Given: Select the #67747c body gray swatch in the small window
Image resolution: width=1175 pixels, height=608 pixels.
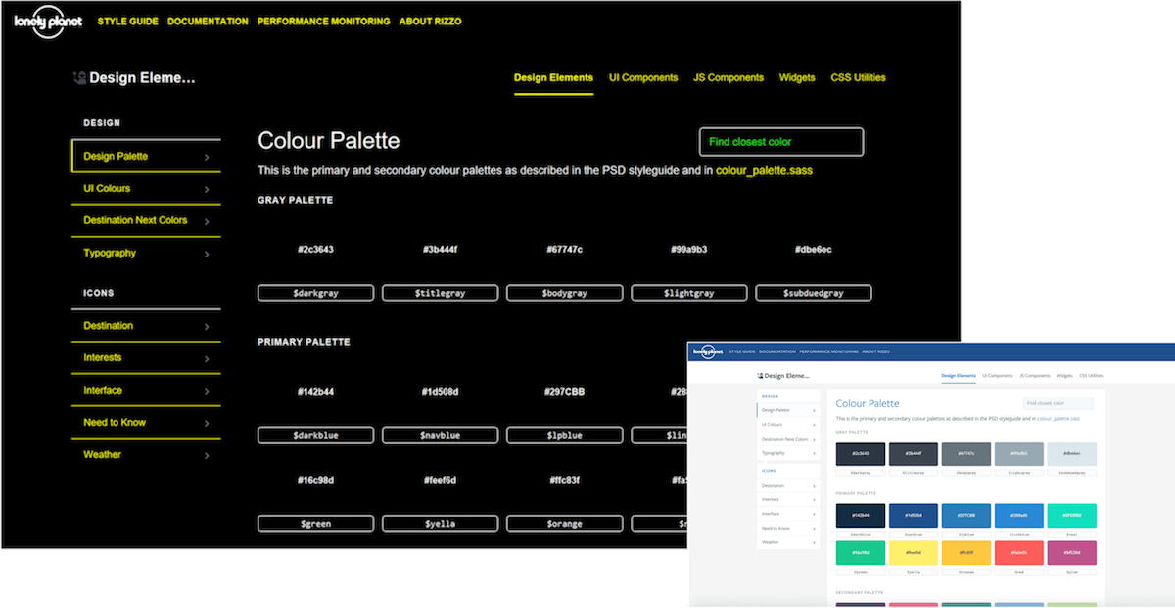Looking at the screenshot, I should (x=966, y=453).
